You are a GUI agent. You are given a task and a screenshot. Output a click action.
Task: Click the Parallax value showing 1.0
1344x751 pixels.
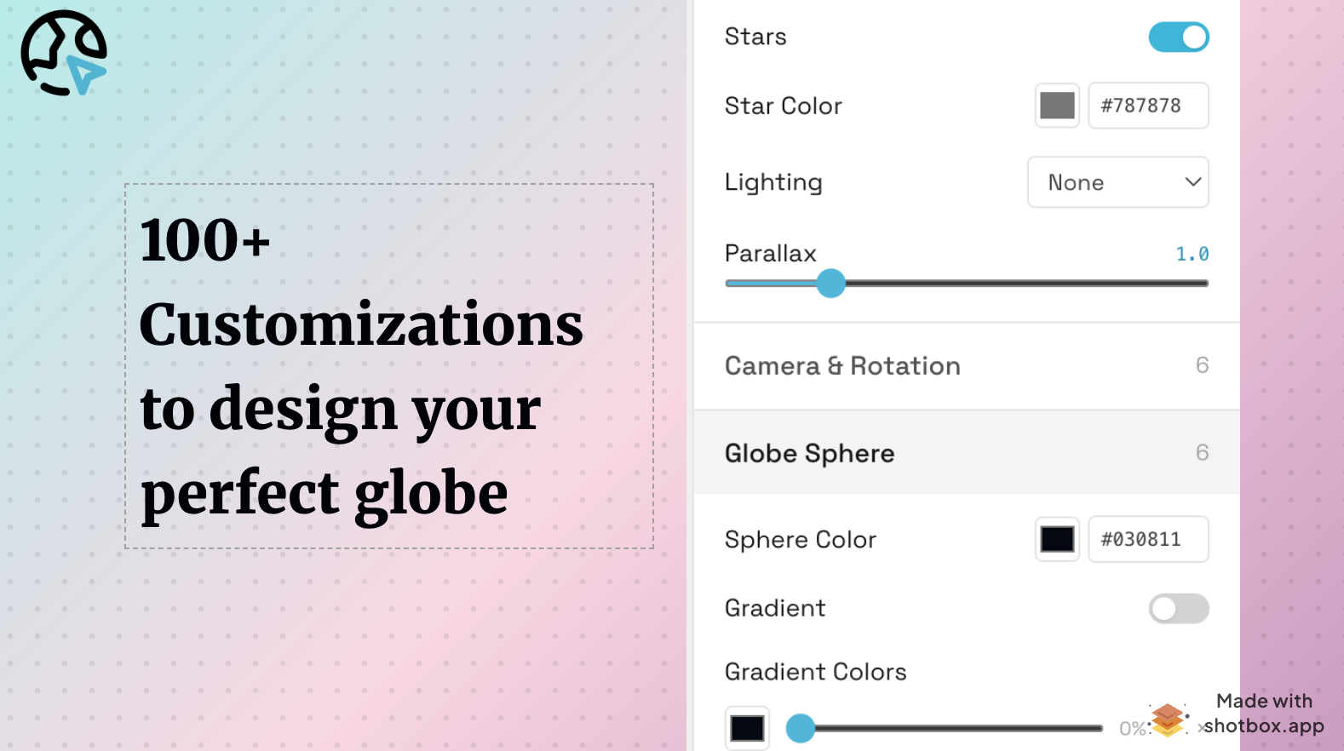pos(1192,253)
